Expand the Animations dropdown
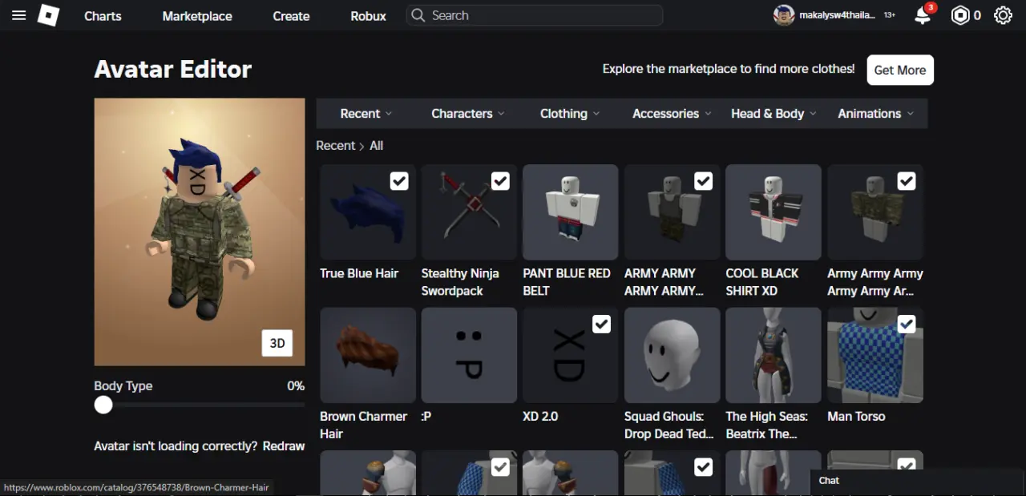 tap(875, 114)
